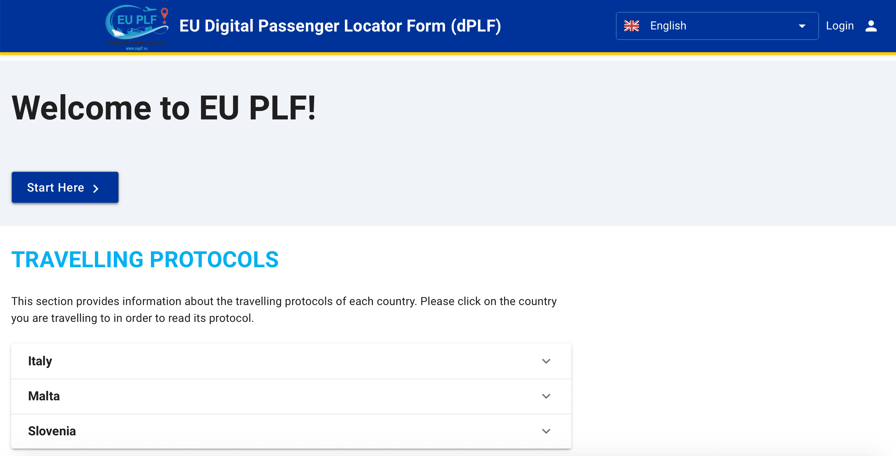Click the user profile icon
Image resolution: width=896 pixels, height=456 pixels.
(871, 26)
